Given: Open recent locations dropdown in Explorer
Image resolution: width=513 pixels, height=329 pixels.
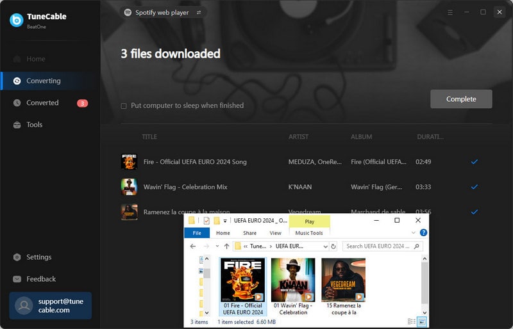Looking at the screenshot, I should 217,246.
